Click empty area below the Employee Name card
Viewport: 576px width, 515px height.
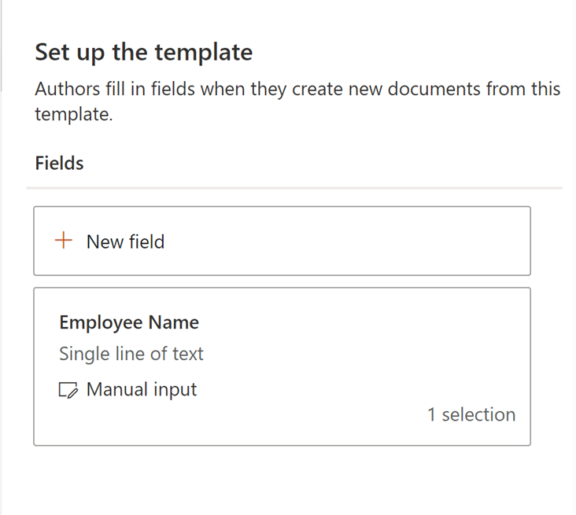[x=282, y=481]
